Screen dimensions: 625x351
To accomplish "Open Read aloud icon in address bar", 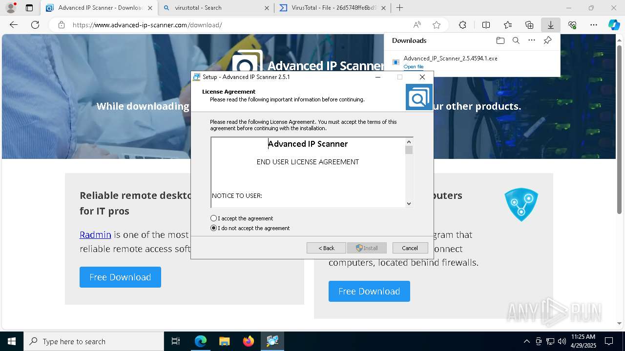I will (x=417, y=25).
